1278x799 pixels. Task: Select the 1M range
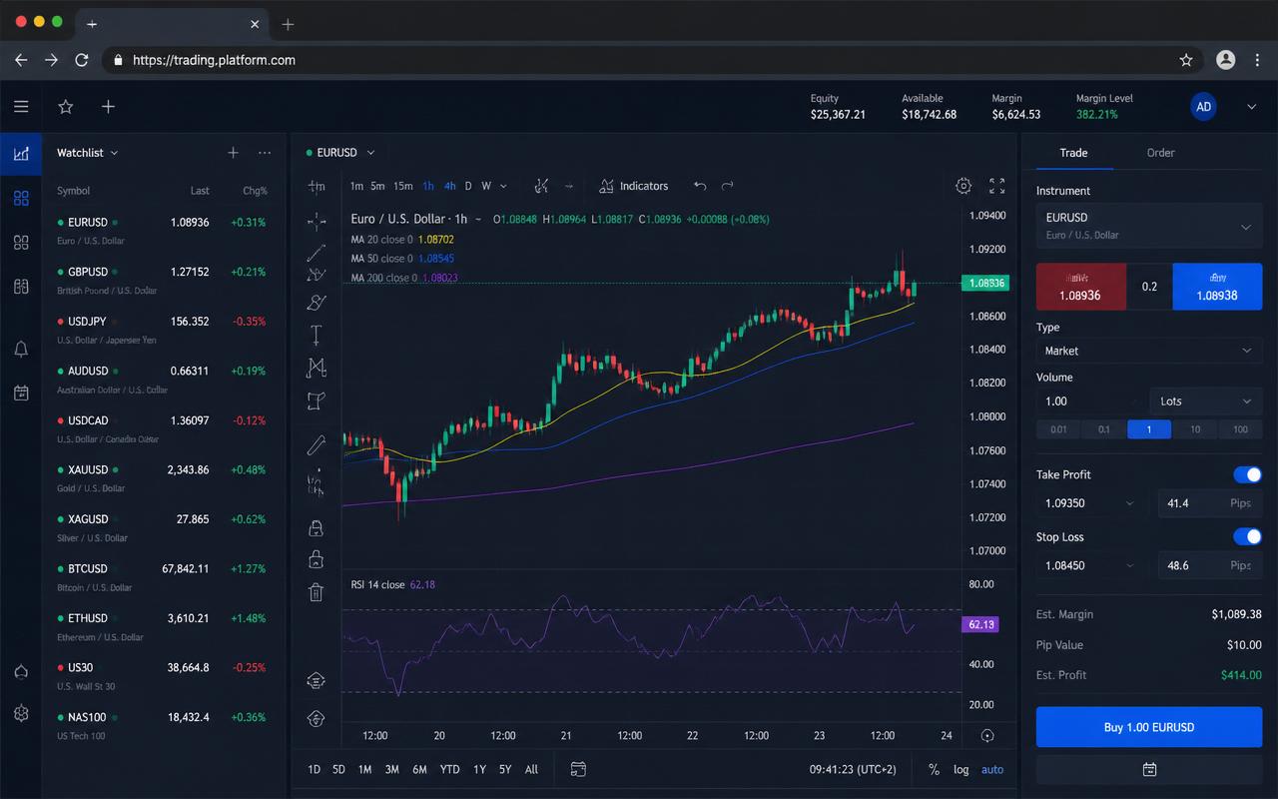pyautogui.click(x=364, y=769)
